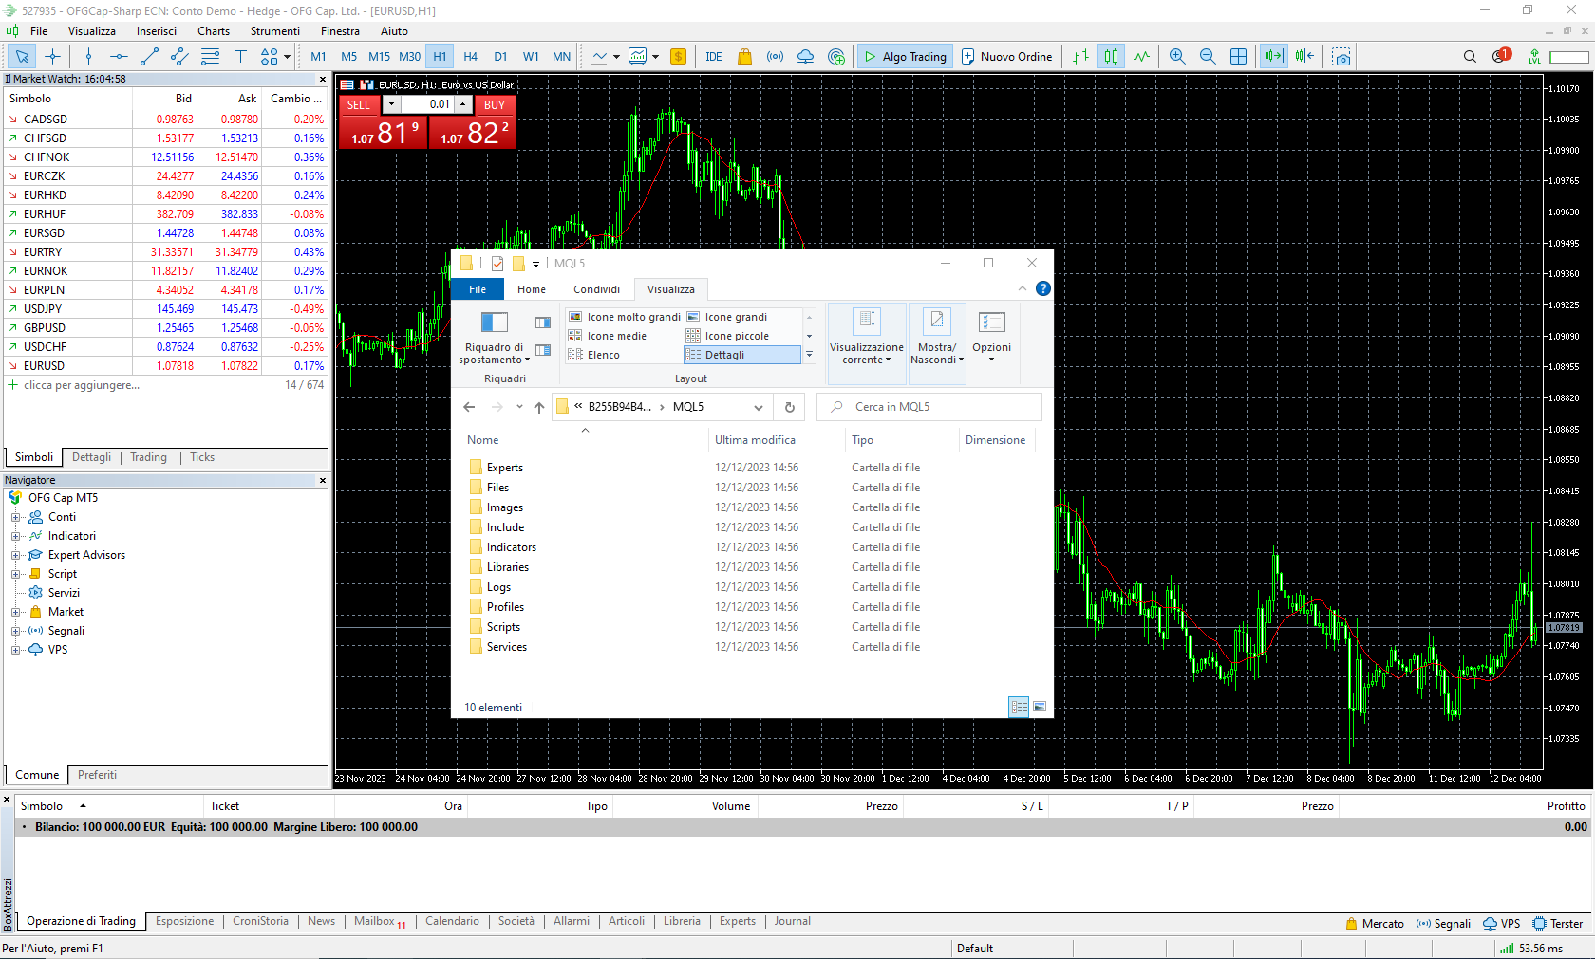Image resolution: width=1595 pixels, height=959 pixels.
Task: Open the search magnifier in toolbar
Action: pos(1470,57)
